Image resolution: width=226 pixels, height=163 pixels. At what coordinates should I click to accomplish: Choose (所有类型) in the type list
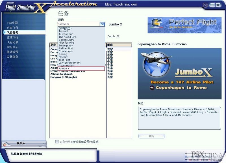[x=81, y=28]
